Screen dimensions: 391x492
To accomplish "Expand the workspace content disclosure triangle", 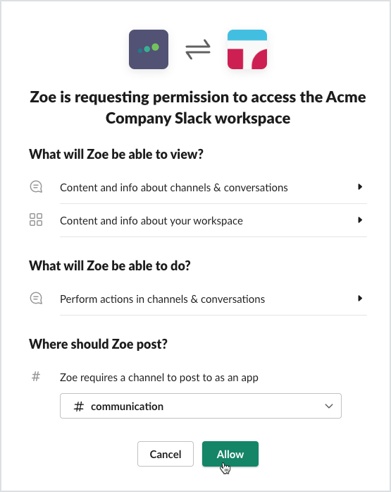I will (x=360, y=220).
